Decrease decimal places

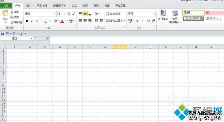pyautogui.click(x=154, y=21)
